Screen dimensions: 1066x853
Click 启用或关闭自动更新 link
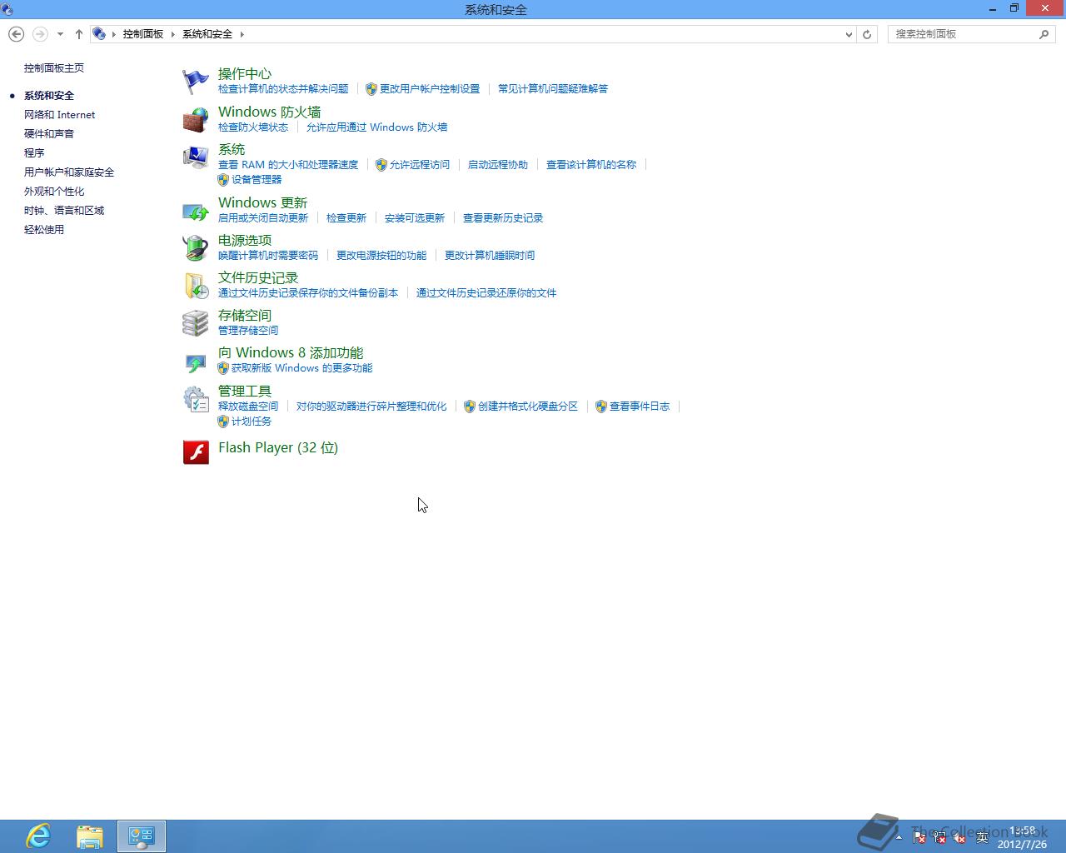point(263,218)
